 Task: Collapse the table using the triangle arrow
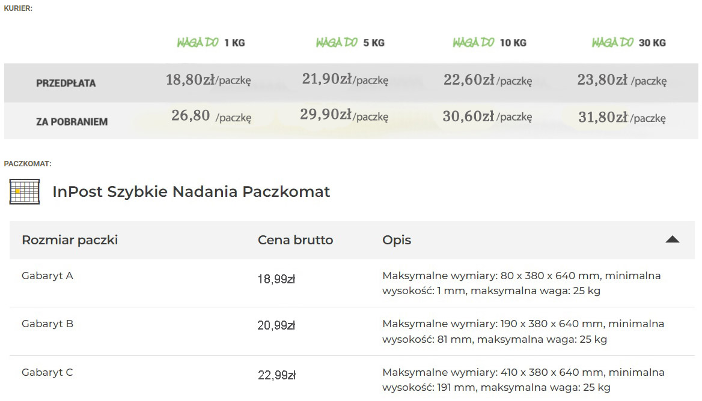click(x=672, y=240)
